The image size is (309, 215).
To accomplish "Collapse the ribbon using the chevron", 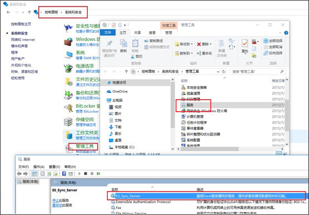I will (x=280, y=33).
